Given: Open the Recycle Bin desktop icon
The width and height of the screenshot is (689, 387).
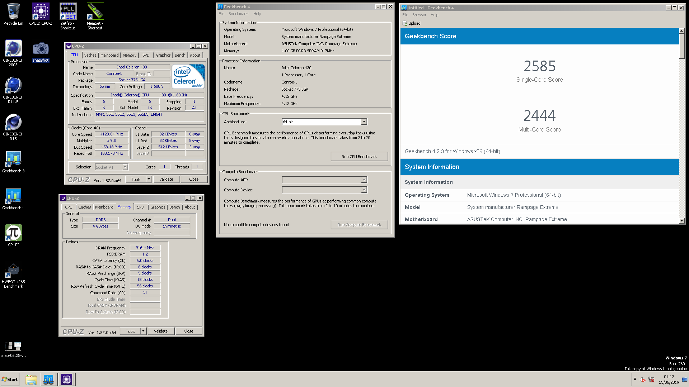Looking at the screenshot, I should pos(13,14).
